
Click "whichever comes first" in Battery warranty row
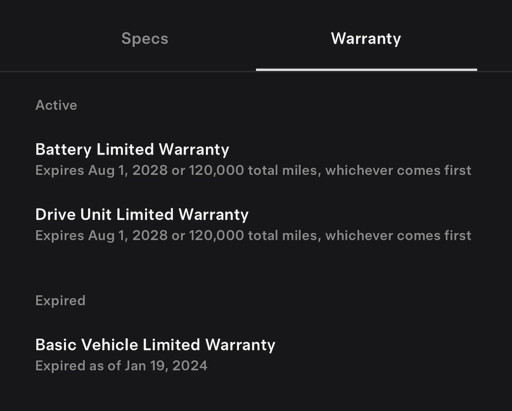[x=398, y=170]
